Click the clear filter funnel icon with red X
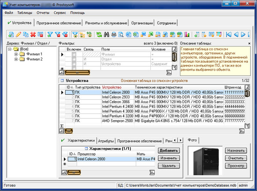Image resolution: width=257 pixels, height=191 pixels. point(57,34)
